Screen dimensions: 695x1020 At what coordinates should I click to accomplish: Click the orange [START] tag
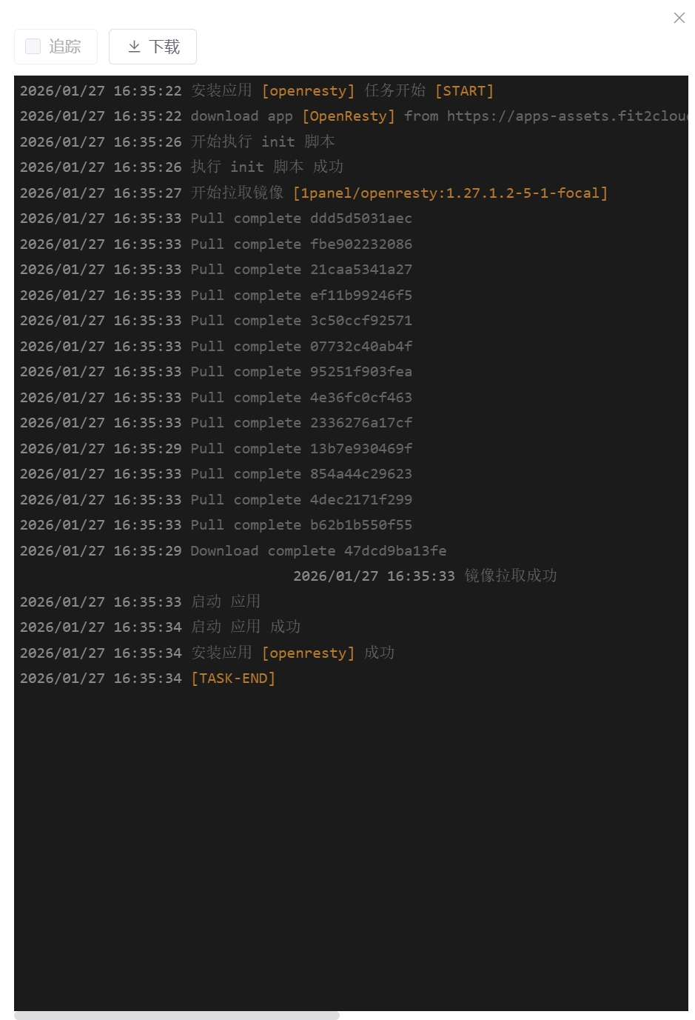(x=464, y=91)
